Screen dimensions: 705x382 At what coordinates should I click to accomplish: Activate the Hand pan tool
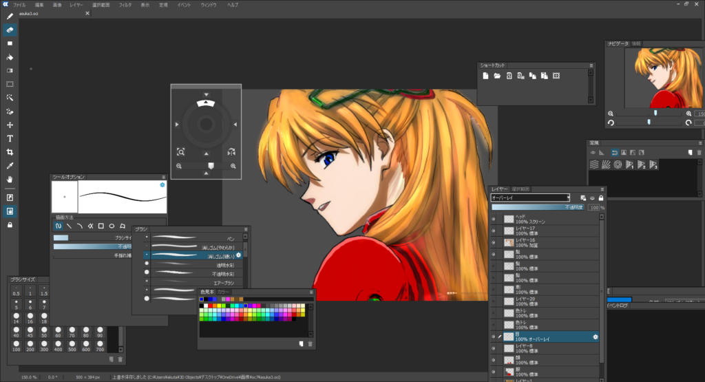(10, 180)
